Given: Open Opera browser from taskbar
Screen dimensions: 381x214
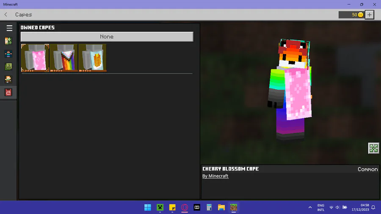Looking at the screenshot, I should (x=185, y=208).
